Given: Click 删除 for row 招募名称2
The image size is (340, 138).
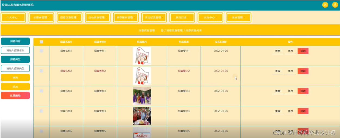Looking at the screenshot, I should [303, 71].
